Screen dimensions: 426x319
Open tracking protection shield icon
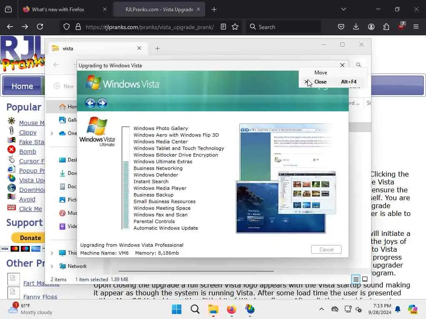coord(67,27)
